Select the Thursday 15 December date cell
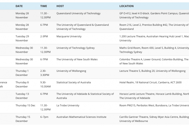The image size is (189, 126). (x=23, y=119)
